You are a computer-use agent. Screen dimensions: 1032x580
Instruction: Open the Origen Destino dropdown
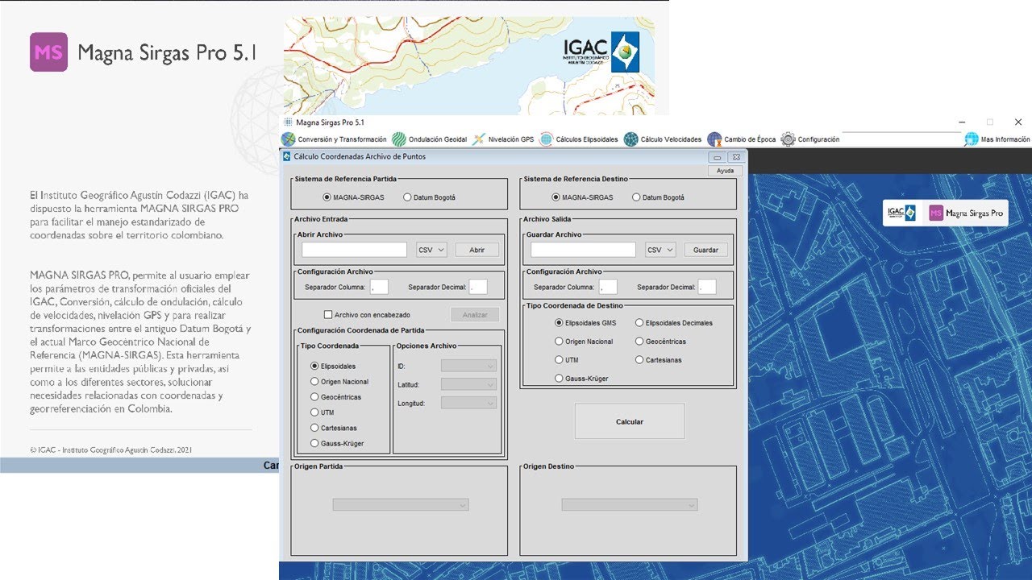(630, 505)
